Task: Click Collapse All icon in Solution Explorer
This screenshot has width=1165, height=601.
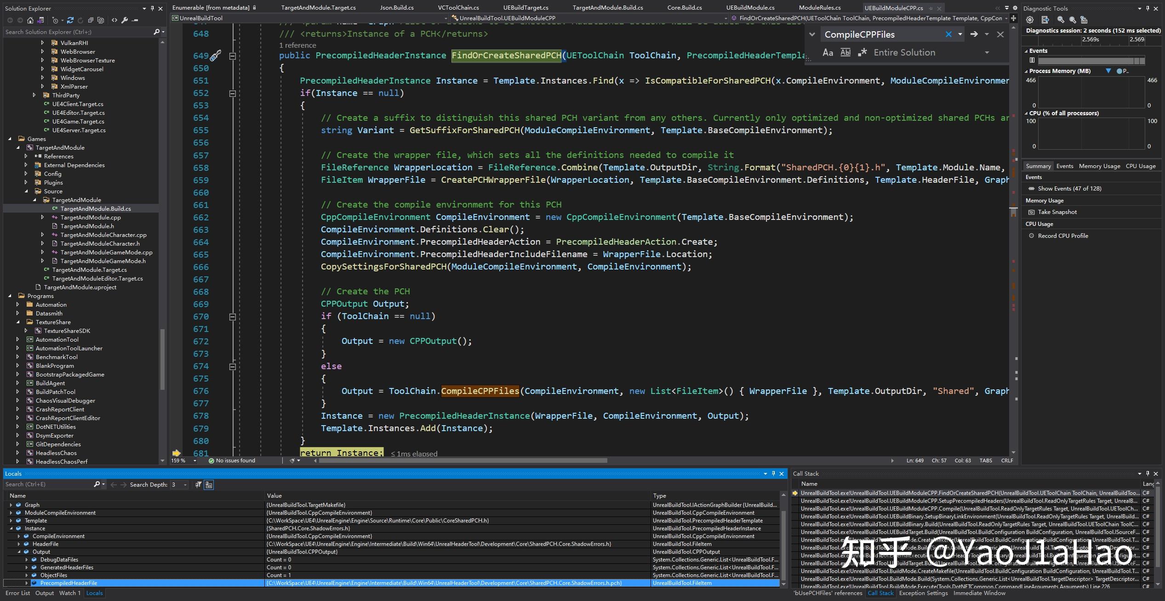Action: [x=90, y=20]
